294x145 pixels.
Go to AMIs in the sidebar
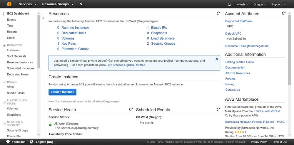point(10,87)
